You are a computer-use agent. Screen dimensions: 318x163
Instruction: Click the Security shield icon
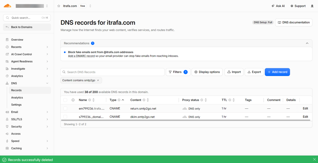point(7,126)
